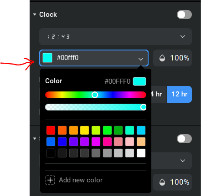
Task: Click the lower opacity droplet icon
Action: [162, 182]
